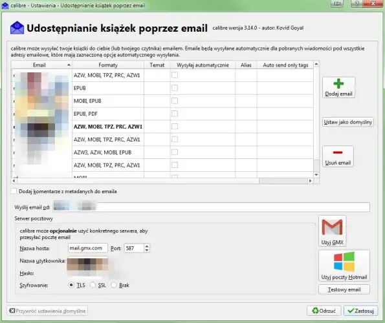Viewport: 385px width, 323px height.
Task: Click Przywróć ustawienia domyślne reset icon
Action: click(12, 311)
